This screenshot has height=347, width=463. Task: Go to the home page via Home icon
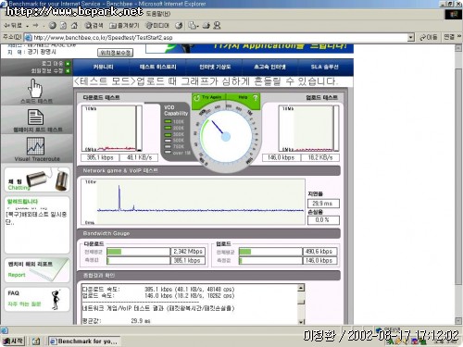[x=74, y=26]
